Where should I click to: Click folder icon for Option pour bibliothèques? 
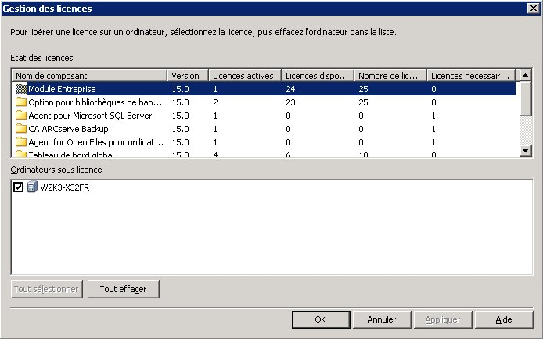21,102
